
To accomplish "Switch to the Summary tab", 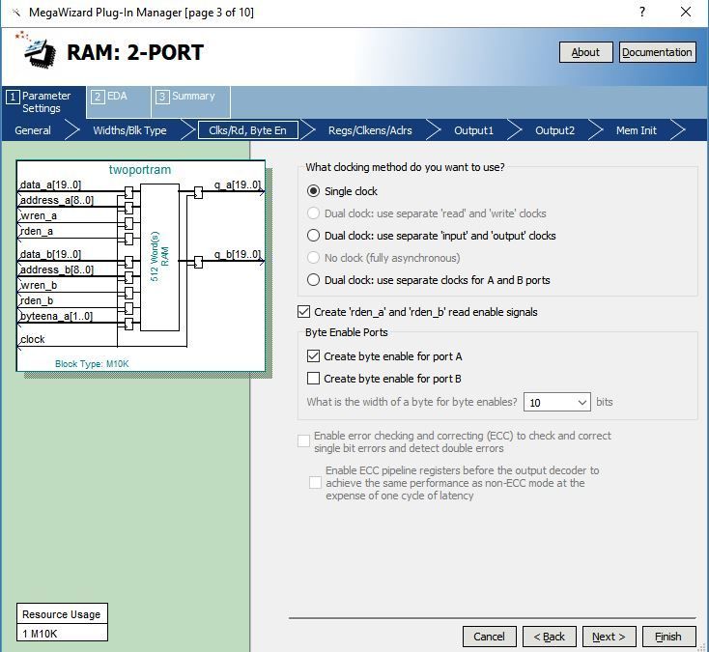I will click(190, 102).
